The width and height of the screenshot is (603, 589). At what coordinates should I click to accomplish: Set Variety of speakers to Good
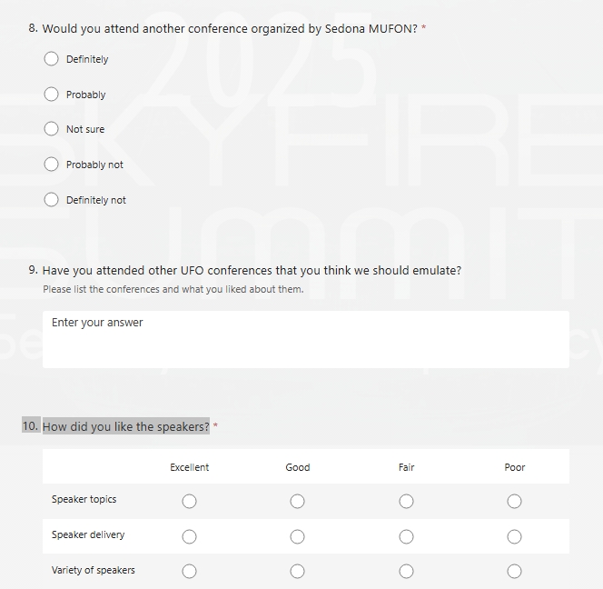297,572
